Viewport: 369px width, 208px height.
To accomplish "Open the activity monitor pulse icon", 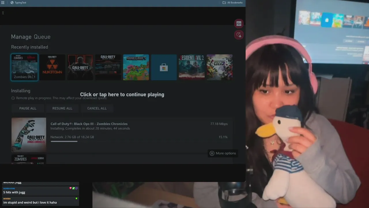I will click(x=239, y=24).
